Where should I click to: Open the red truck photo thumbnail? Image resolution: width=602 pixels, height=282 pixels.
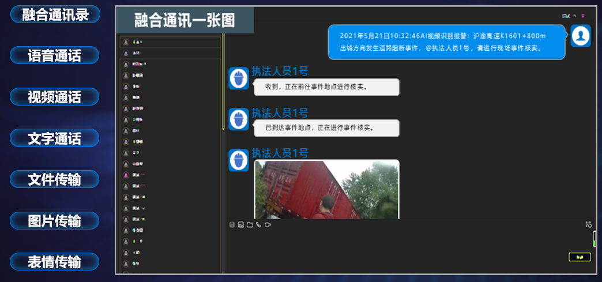[x=327, y=189]
